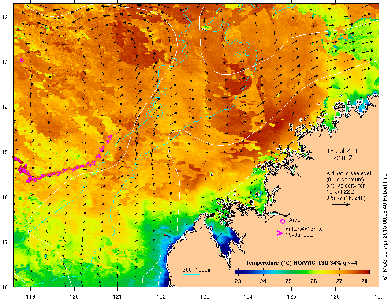388x300 pixels.
Task: Click the colorbar tick label '26'
Action: click(x=314, y=281)
